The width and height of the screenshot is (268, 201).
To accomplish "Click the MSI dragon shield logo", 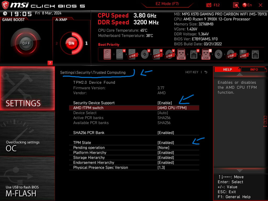I will (x=5, y=5).
